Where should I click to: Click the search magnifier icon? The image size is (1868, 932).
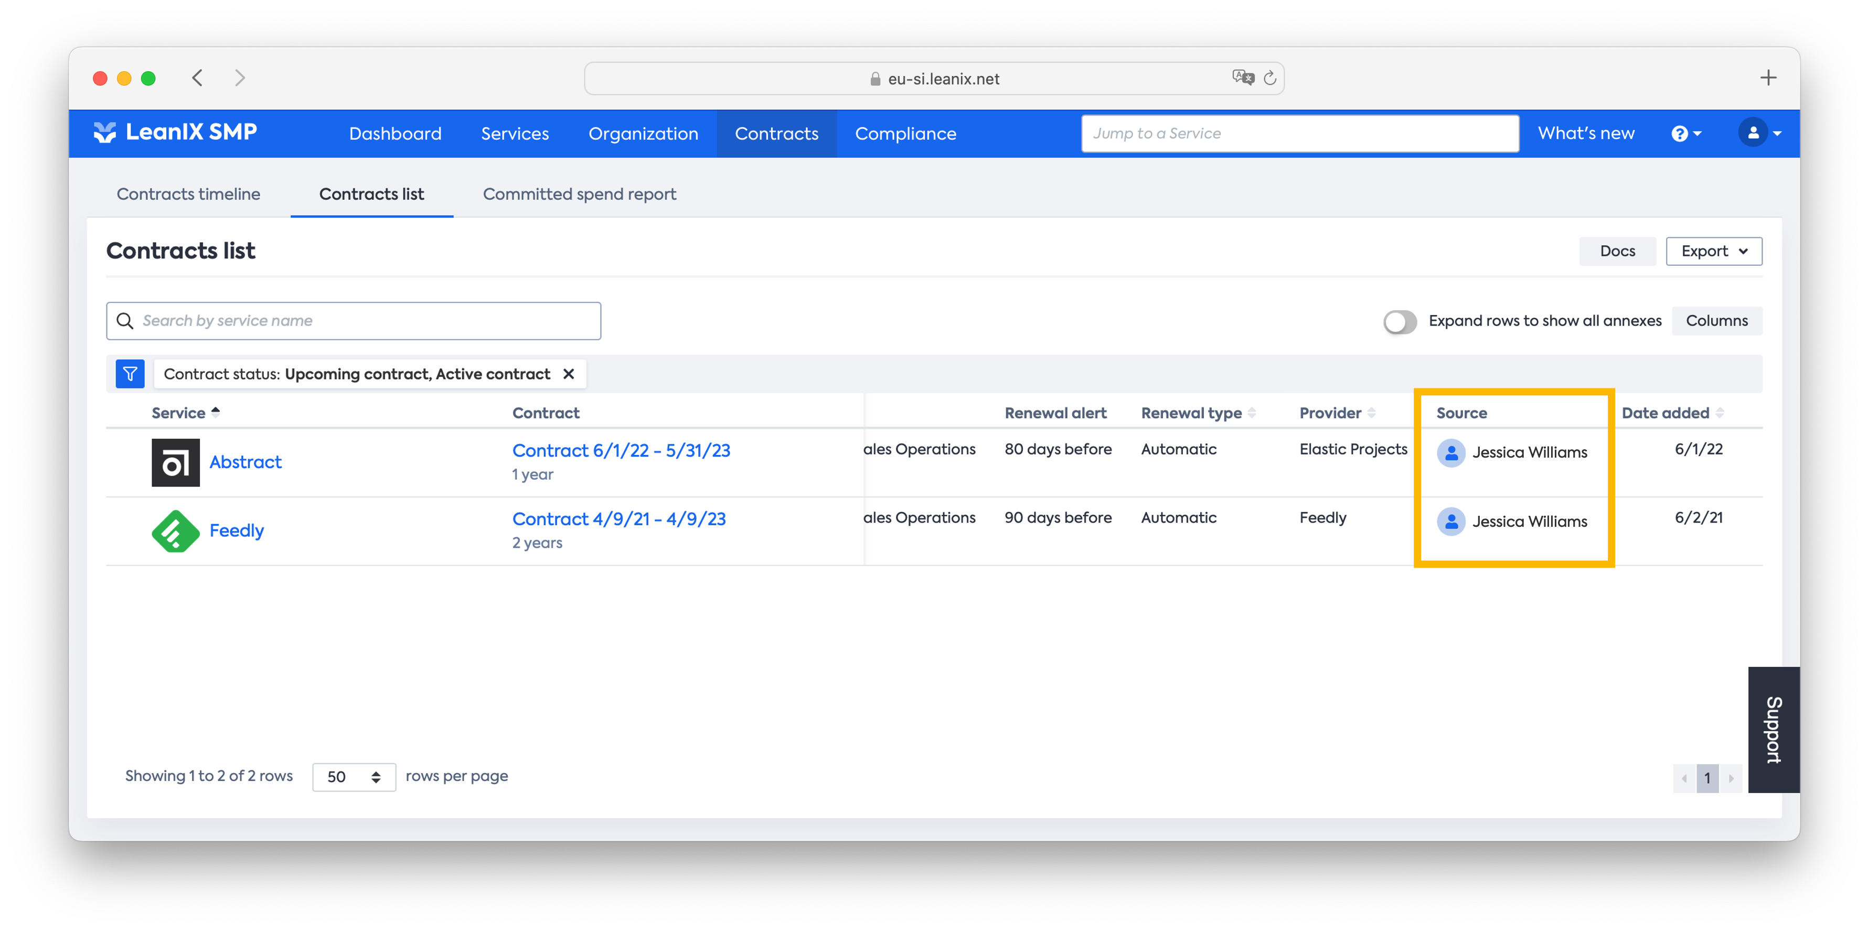[x=125, y=320]
